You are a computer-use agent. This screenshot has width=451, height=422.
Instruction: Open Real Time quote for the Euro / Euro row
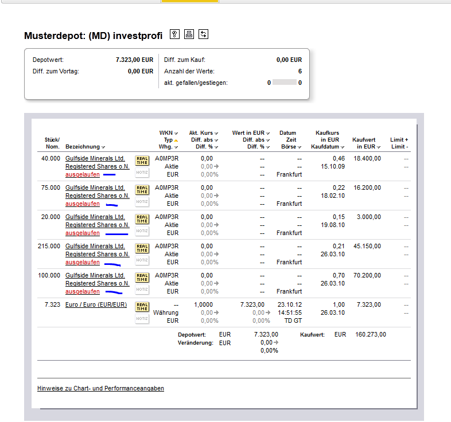coord(142,307)
